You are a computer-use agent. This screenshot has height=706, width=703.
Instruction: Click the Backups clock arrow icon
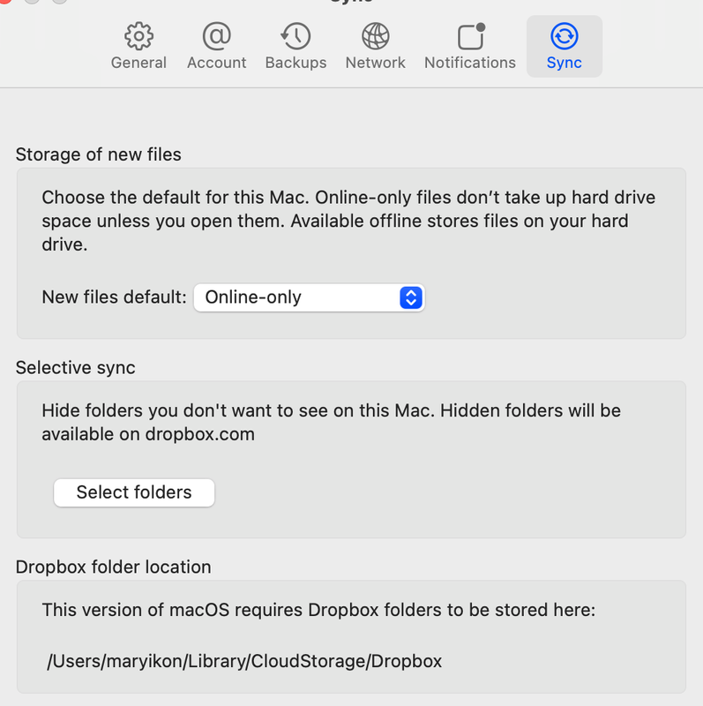coord(295,36)
